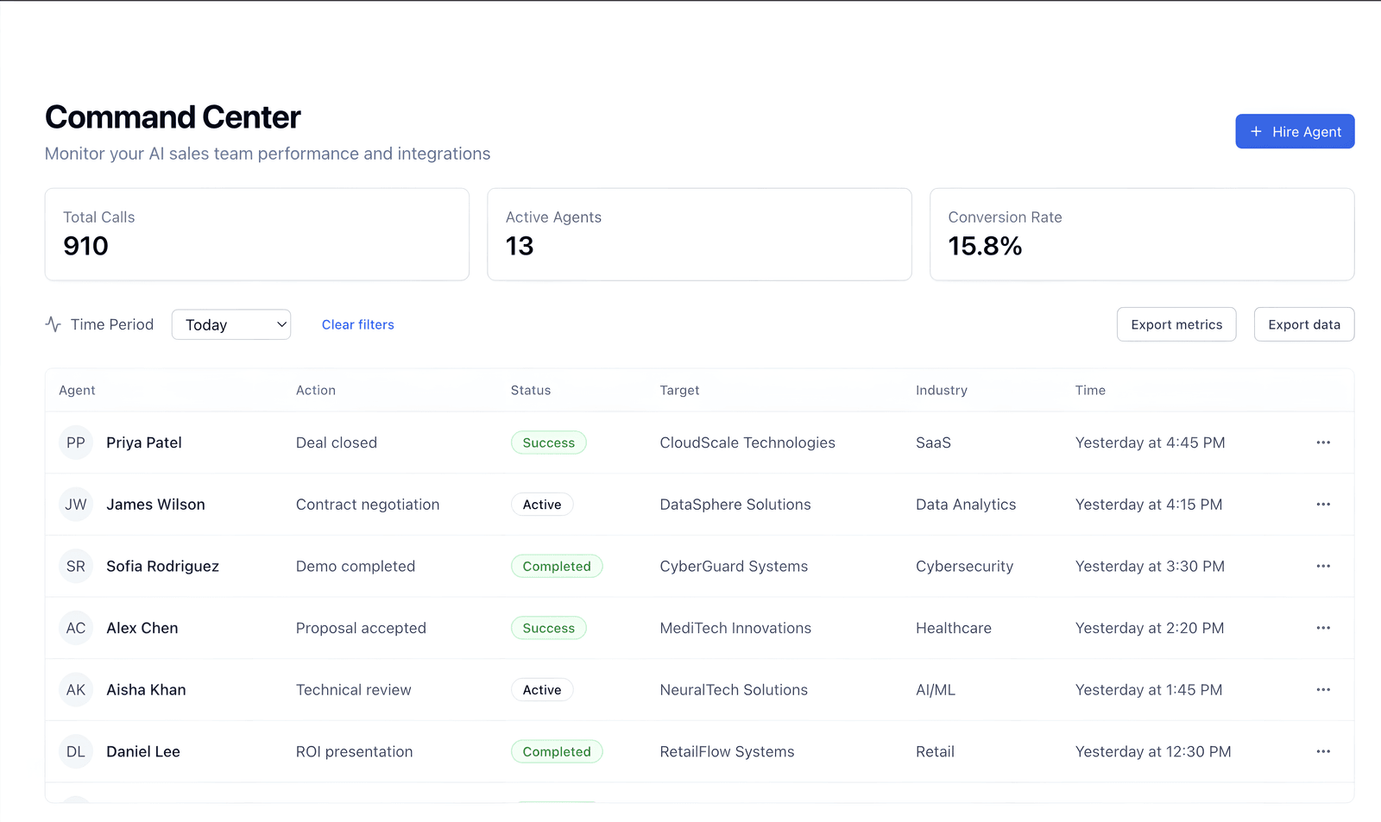Click the Active badge on James Wilson's row
The width and height of the screenshot is (1381, 822).
[542, 504]
